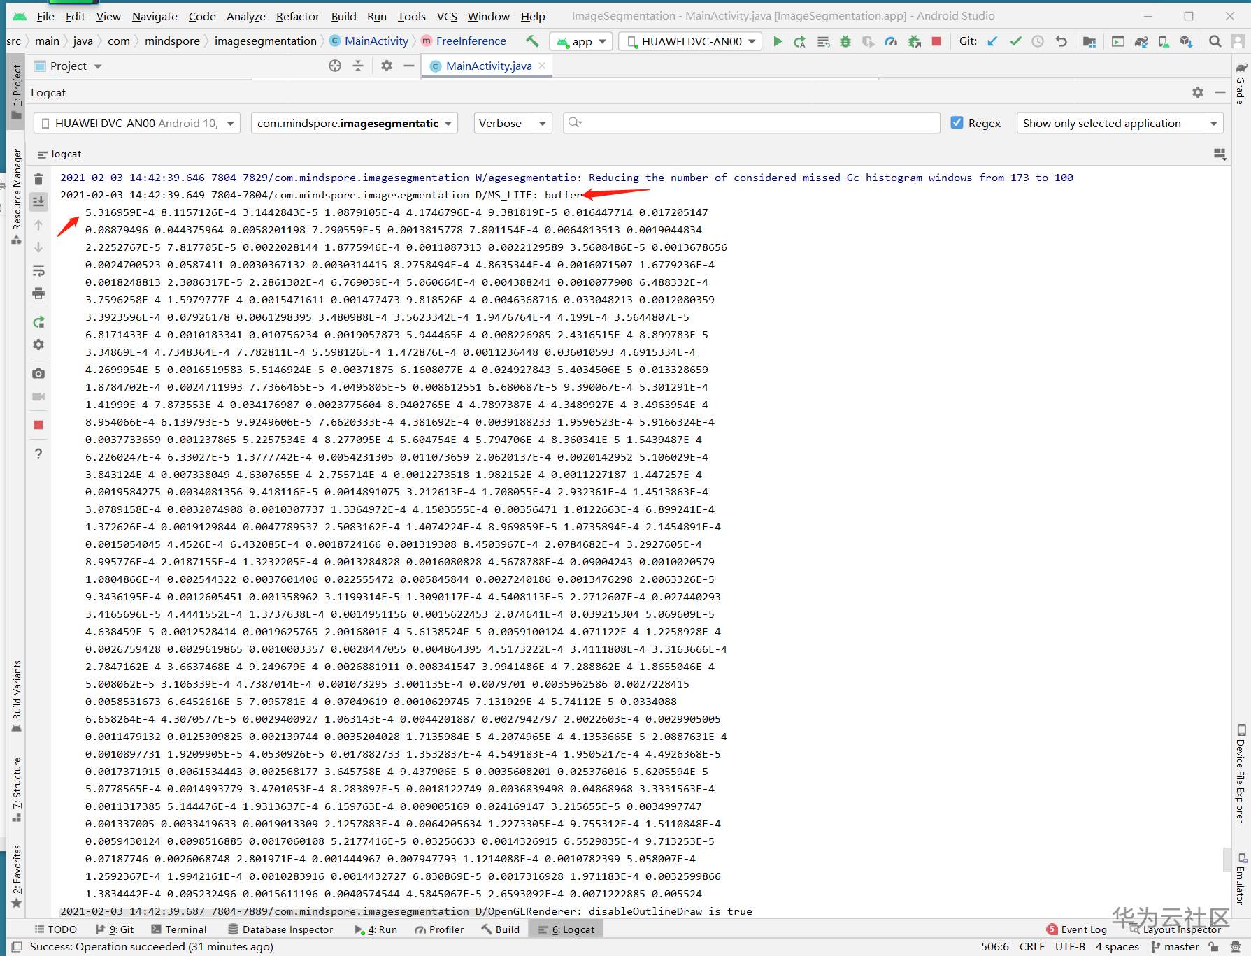1251x956 pixels.
Task: Change CRLF line separator in status bar
Action: (x=1032, y=947)
